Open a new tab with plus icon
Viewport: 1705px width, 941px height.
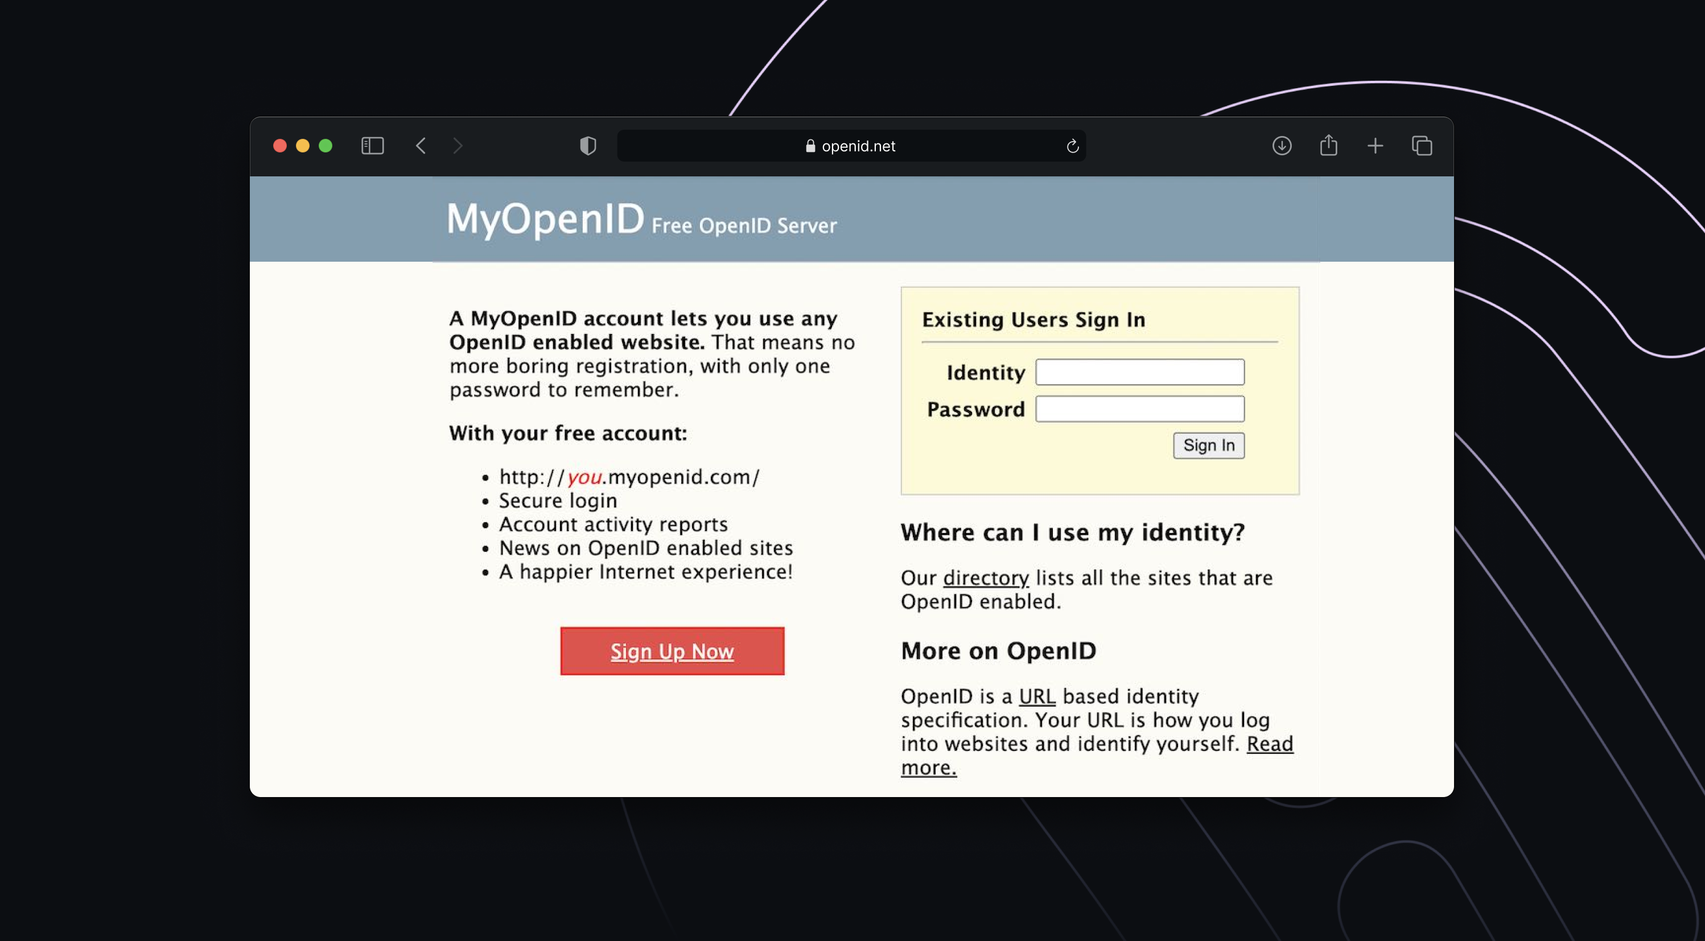(x=1375, y=146)
